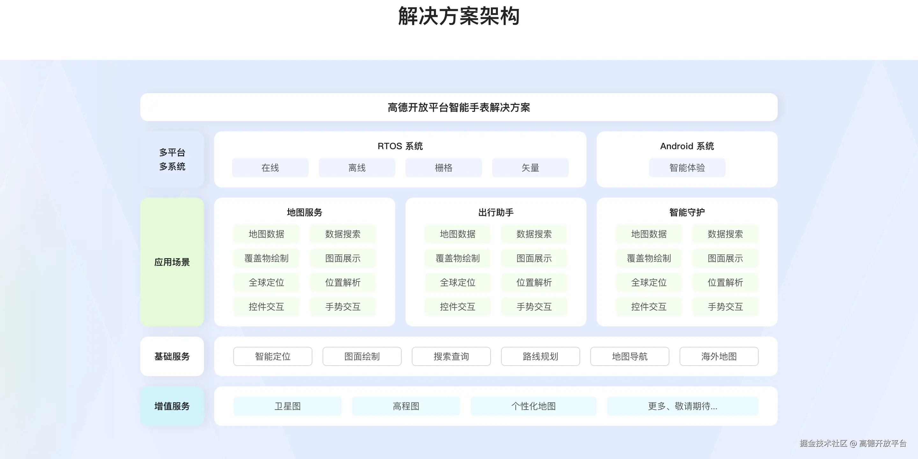Click 手势交互 in the 智能守护 panel
The width and height of the screenshot is (918, 459).
click(x=725, y=306)
